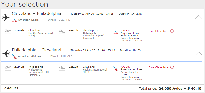Click outbound Blue Class fare text
Image resolution: width=205 pixels, height=93 pixels.
click(159, 31)
